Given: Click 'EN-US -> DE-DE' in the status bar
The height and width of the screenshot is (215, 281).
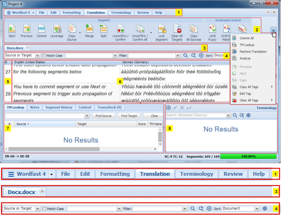Looking at the screenshot, I should (x=17, y=157).
